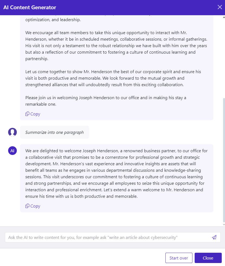Click the Please join us in welcoming paragraph
225x266 pixels.
point(106,101)
